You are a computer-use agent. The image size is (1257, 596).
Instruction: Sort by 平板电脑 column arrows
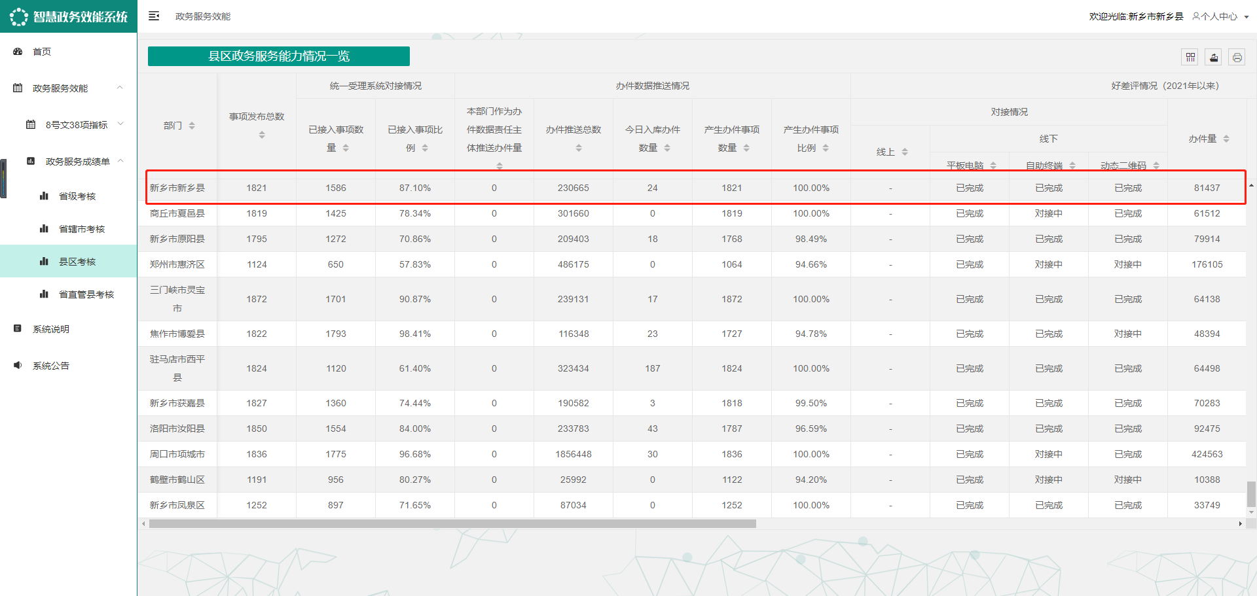[x=993, y=166]
